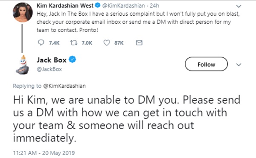Click Kim Kardashian West's verified badge
Image resolution: width=256 pixels, height=158 pixels.
[98, 6]
